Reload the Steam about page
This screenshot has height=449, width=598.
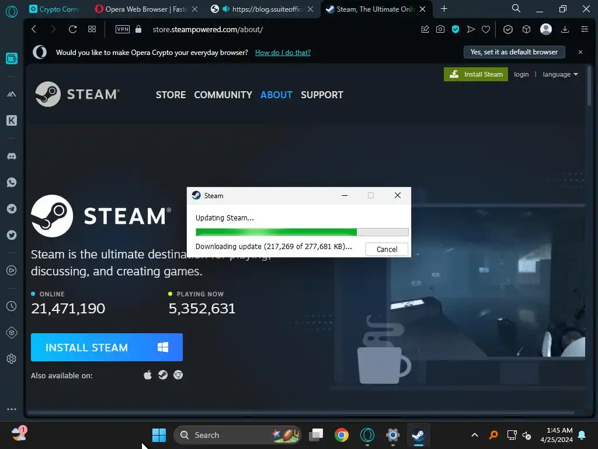pos(72,29)
